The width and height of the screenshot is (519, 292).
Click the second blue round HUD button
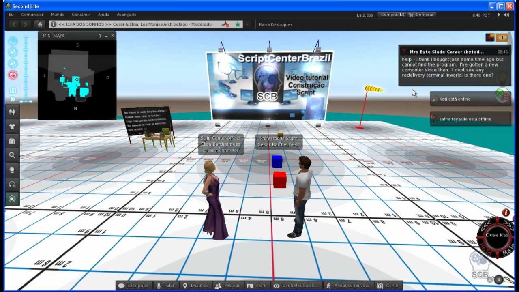13,52
